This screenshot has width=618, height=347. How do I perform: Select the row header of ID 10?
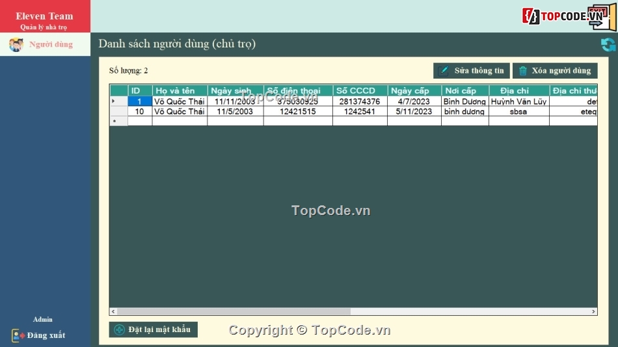pos(118,112)
